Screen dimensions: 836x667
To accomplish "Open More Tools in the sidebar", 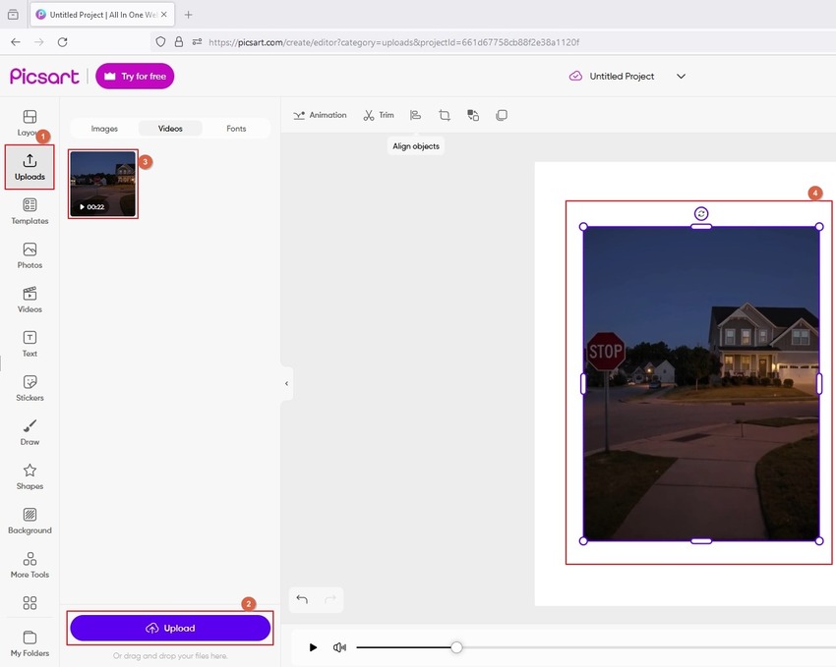I will pyautogui.click(x=30, y=565).
